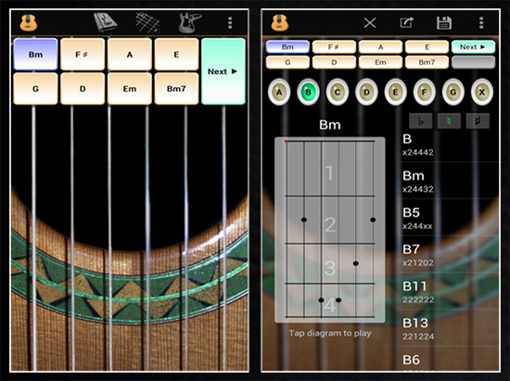This screenshot has width=510, height=381.
Task: Play the large Bm chord pad
Action: click(36, 55)
